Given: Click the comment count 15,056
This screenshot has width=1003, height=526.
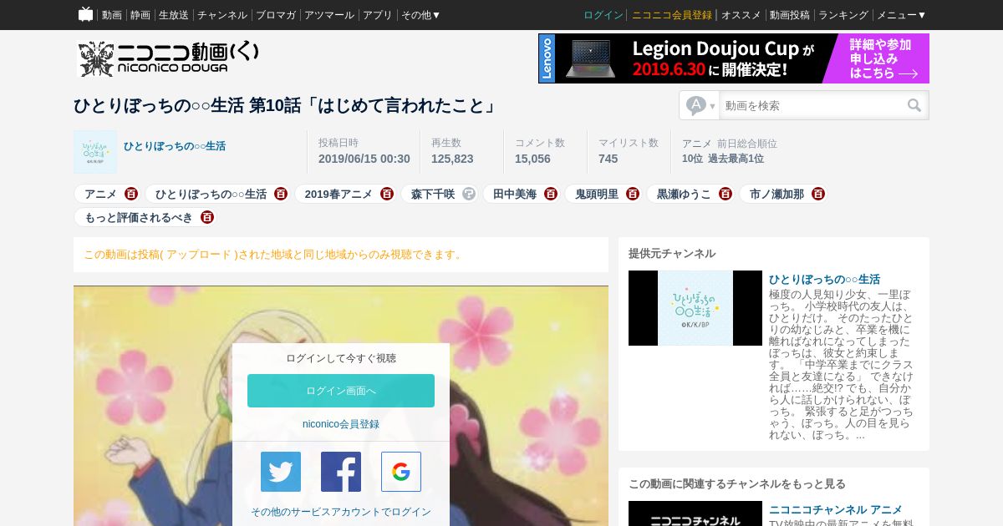Looking at the screenshot, I should pyautogui.click(x=532, y=159).
